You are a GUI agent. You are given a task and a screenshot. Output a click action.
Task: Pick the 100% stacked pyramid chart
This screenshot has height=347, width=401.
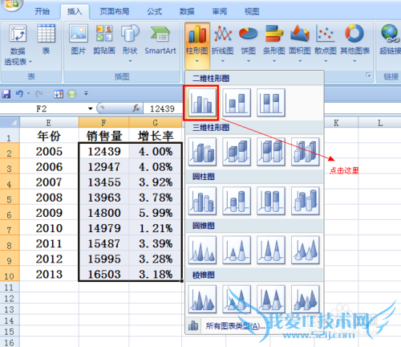point(271,299)
